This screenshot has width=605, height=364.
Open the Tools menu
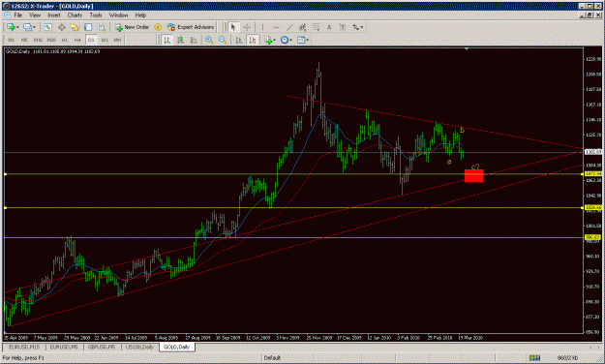point(96,15)
